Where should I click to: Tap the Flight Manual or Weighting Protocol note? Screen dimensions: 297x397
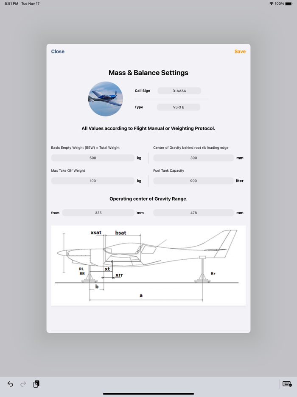(148, 128)
